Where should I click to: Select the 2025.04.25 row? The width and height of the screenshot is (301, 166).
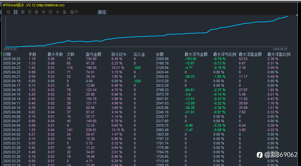pos(12,59)
